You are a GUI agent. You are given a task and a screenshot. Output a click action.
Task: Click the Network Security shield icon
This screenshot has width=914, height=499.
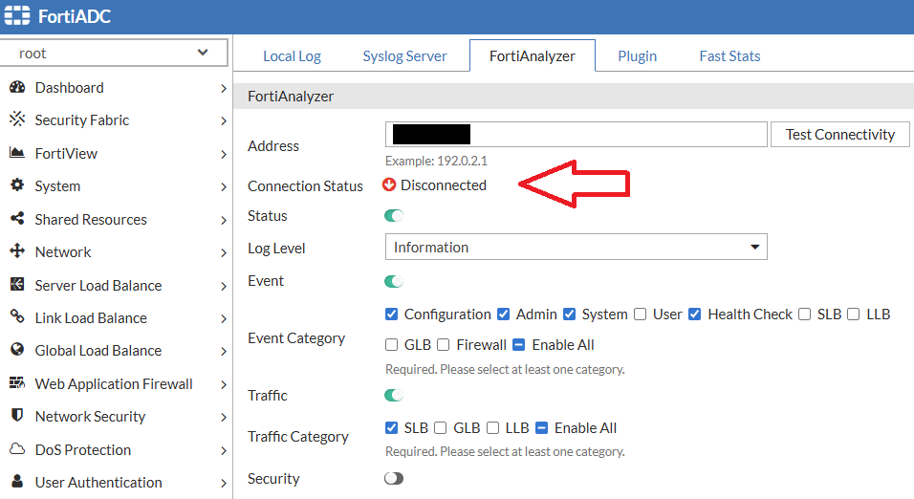pos(17,416)
